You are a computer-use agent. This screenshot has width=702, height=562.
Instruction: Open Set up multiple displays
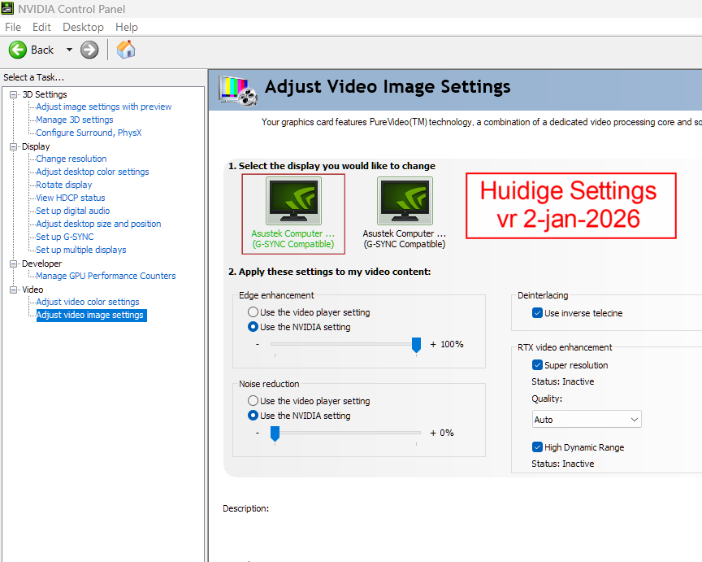tap(81, 250)
